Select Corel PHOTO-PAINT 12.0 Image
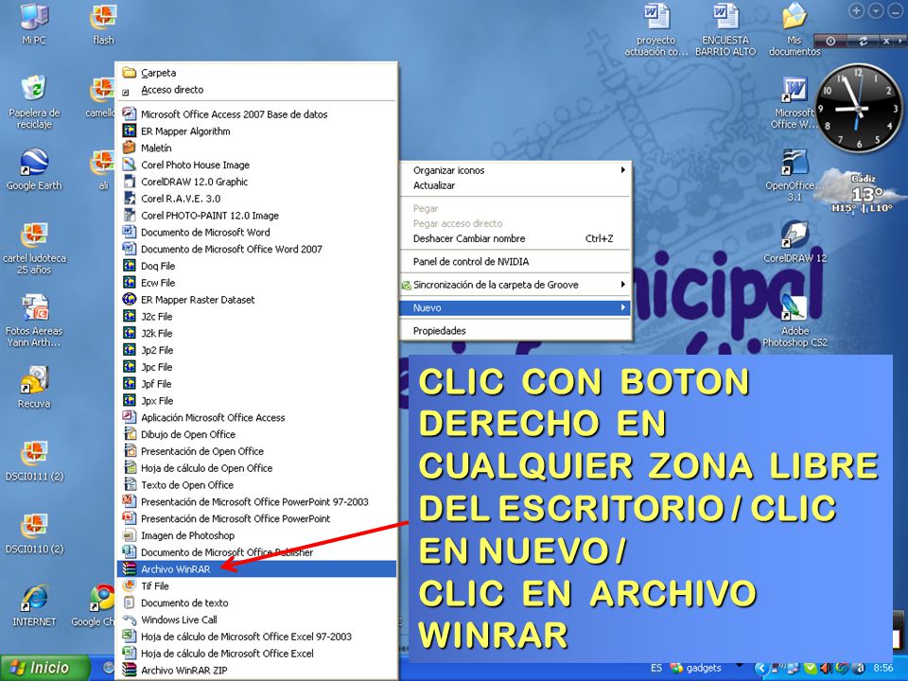 (x=256, y=216)
